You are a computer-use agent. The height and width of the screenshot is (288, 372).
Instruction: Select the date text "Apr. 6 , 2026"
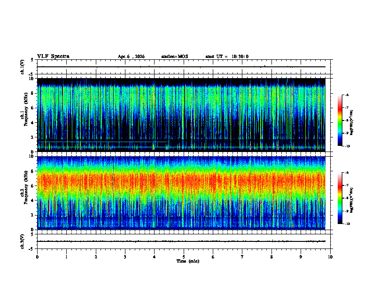point(131,56)
